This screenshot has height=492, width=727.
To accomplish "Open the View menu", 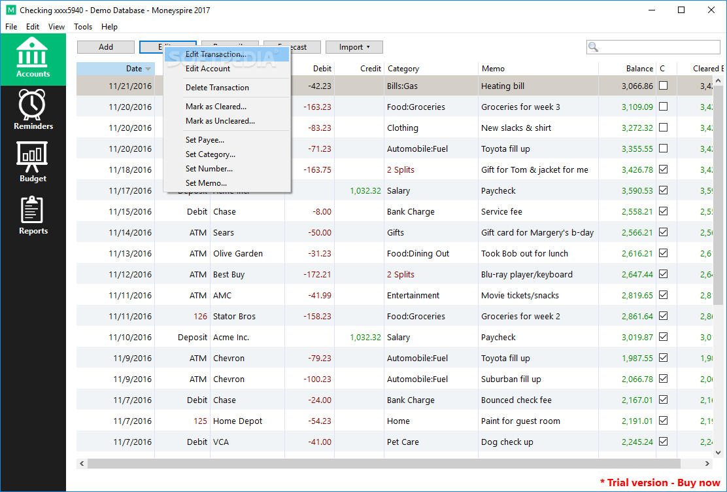I will pos(57,27).
